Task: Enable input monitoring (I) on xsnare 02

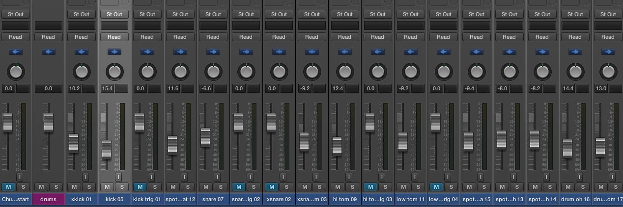Action: 283,177
